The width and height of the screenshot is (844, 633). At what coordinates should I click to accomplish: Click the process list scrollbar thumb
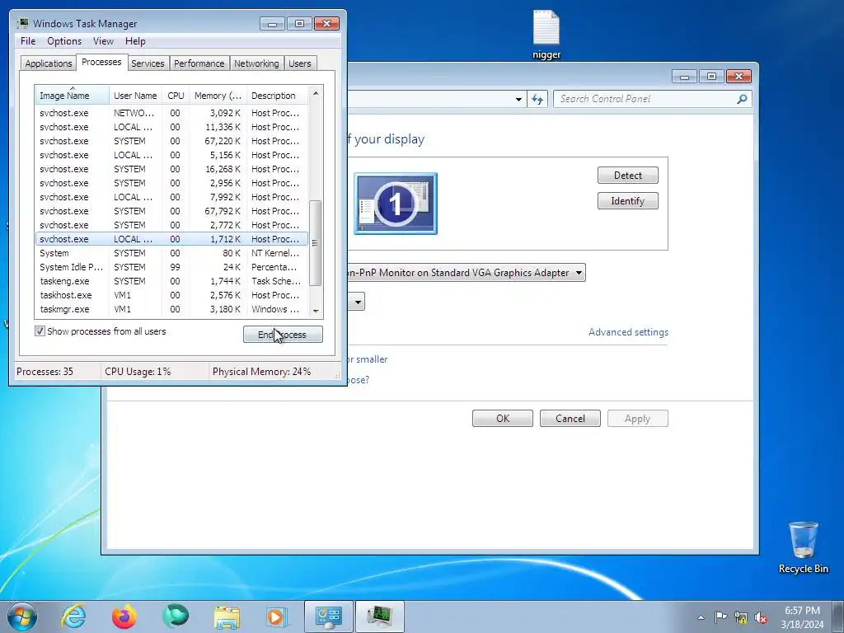[x=316, y=243]
